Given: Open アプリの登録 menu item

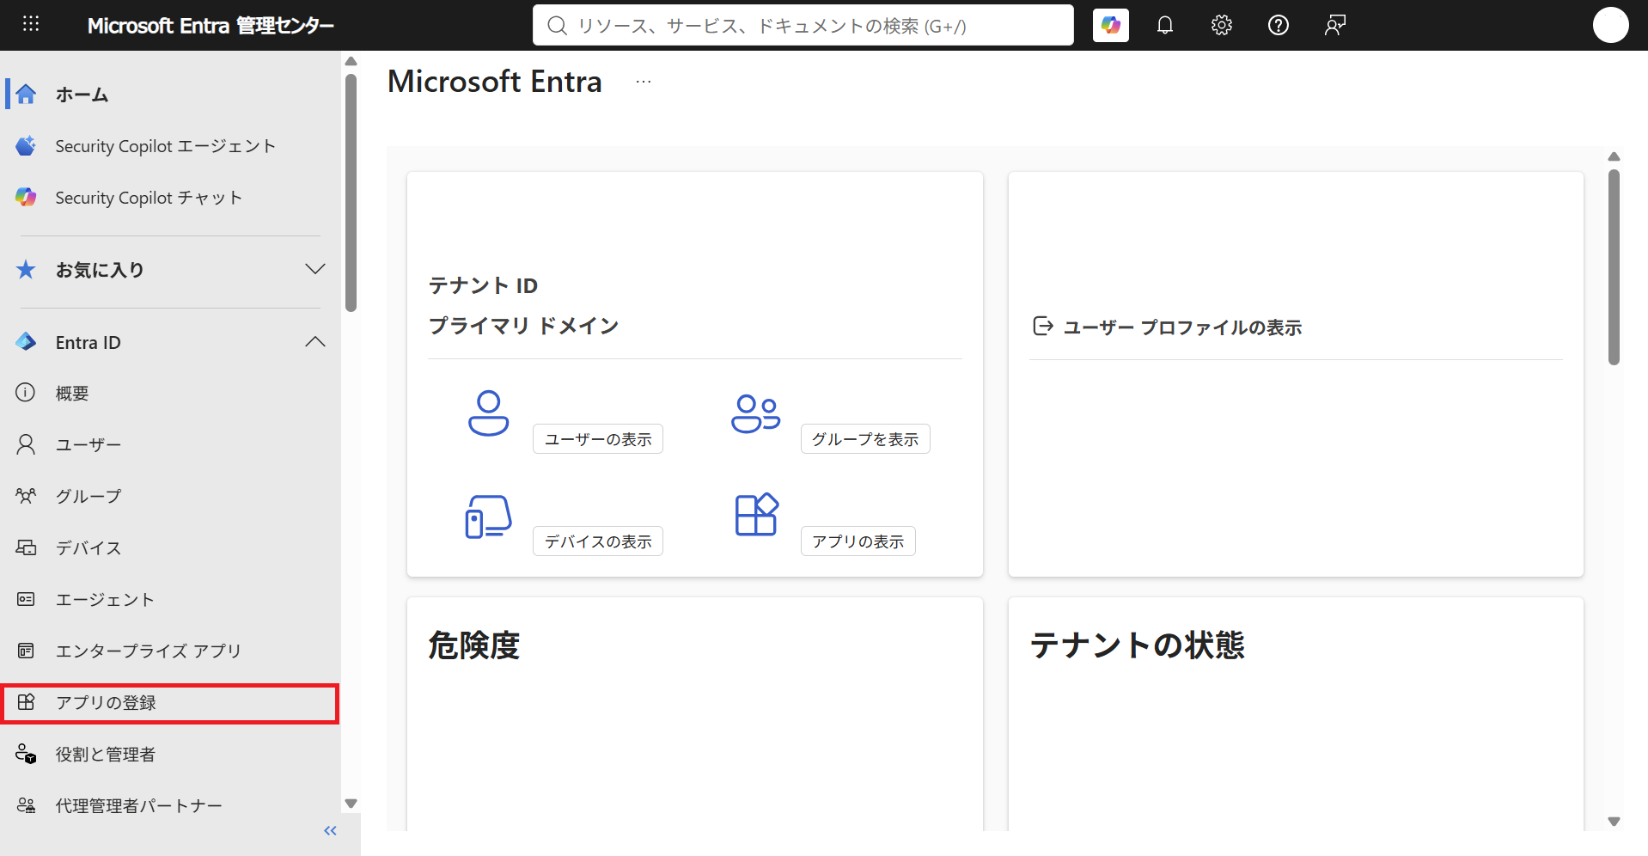Looking at the screenshot, I should point(170,703).
